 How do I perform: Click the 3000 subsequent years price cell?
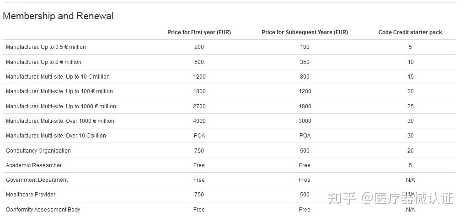coord(305,121)
